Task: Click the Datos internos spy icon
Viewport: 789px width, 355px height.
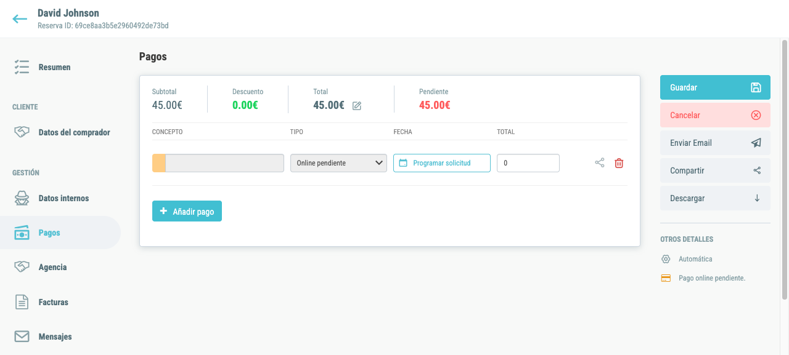Action: [22, 198]
